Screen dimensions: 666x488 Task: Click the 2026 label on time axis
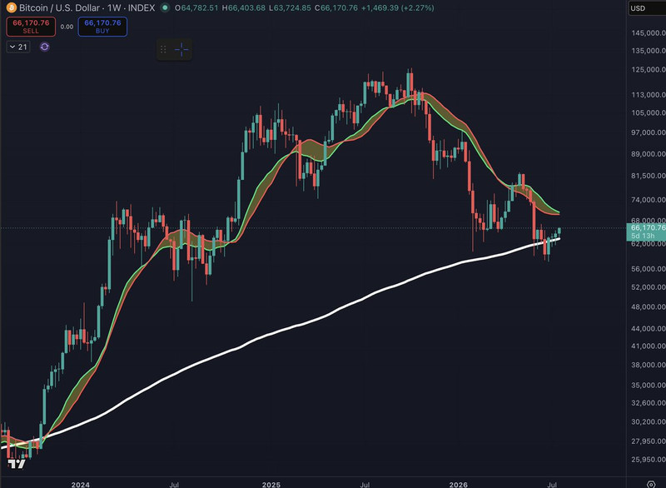point(459,485)
